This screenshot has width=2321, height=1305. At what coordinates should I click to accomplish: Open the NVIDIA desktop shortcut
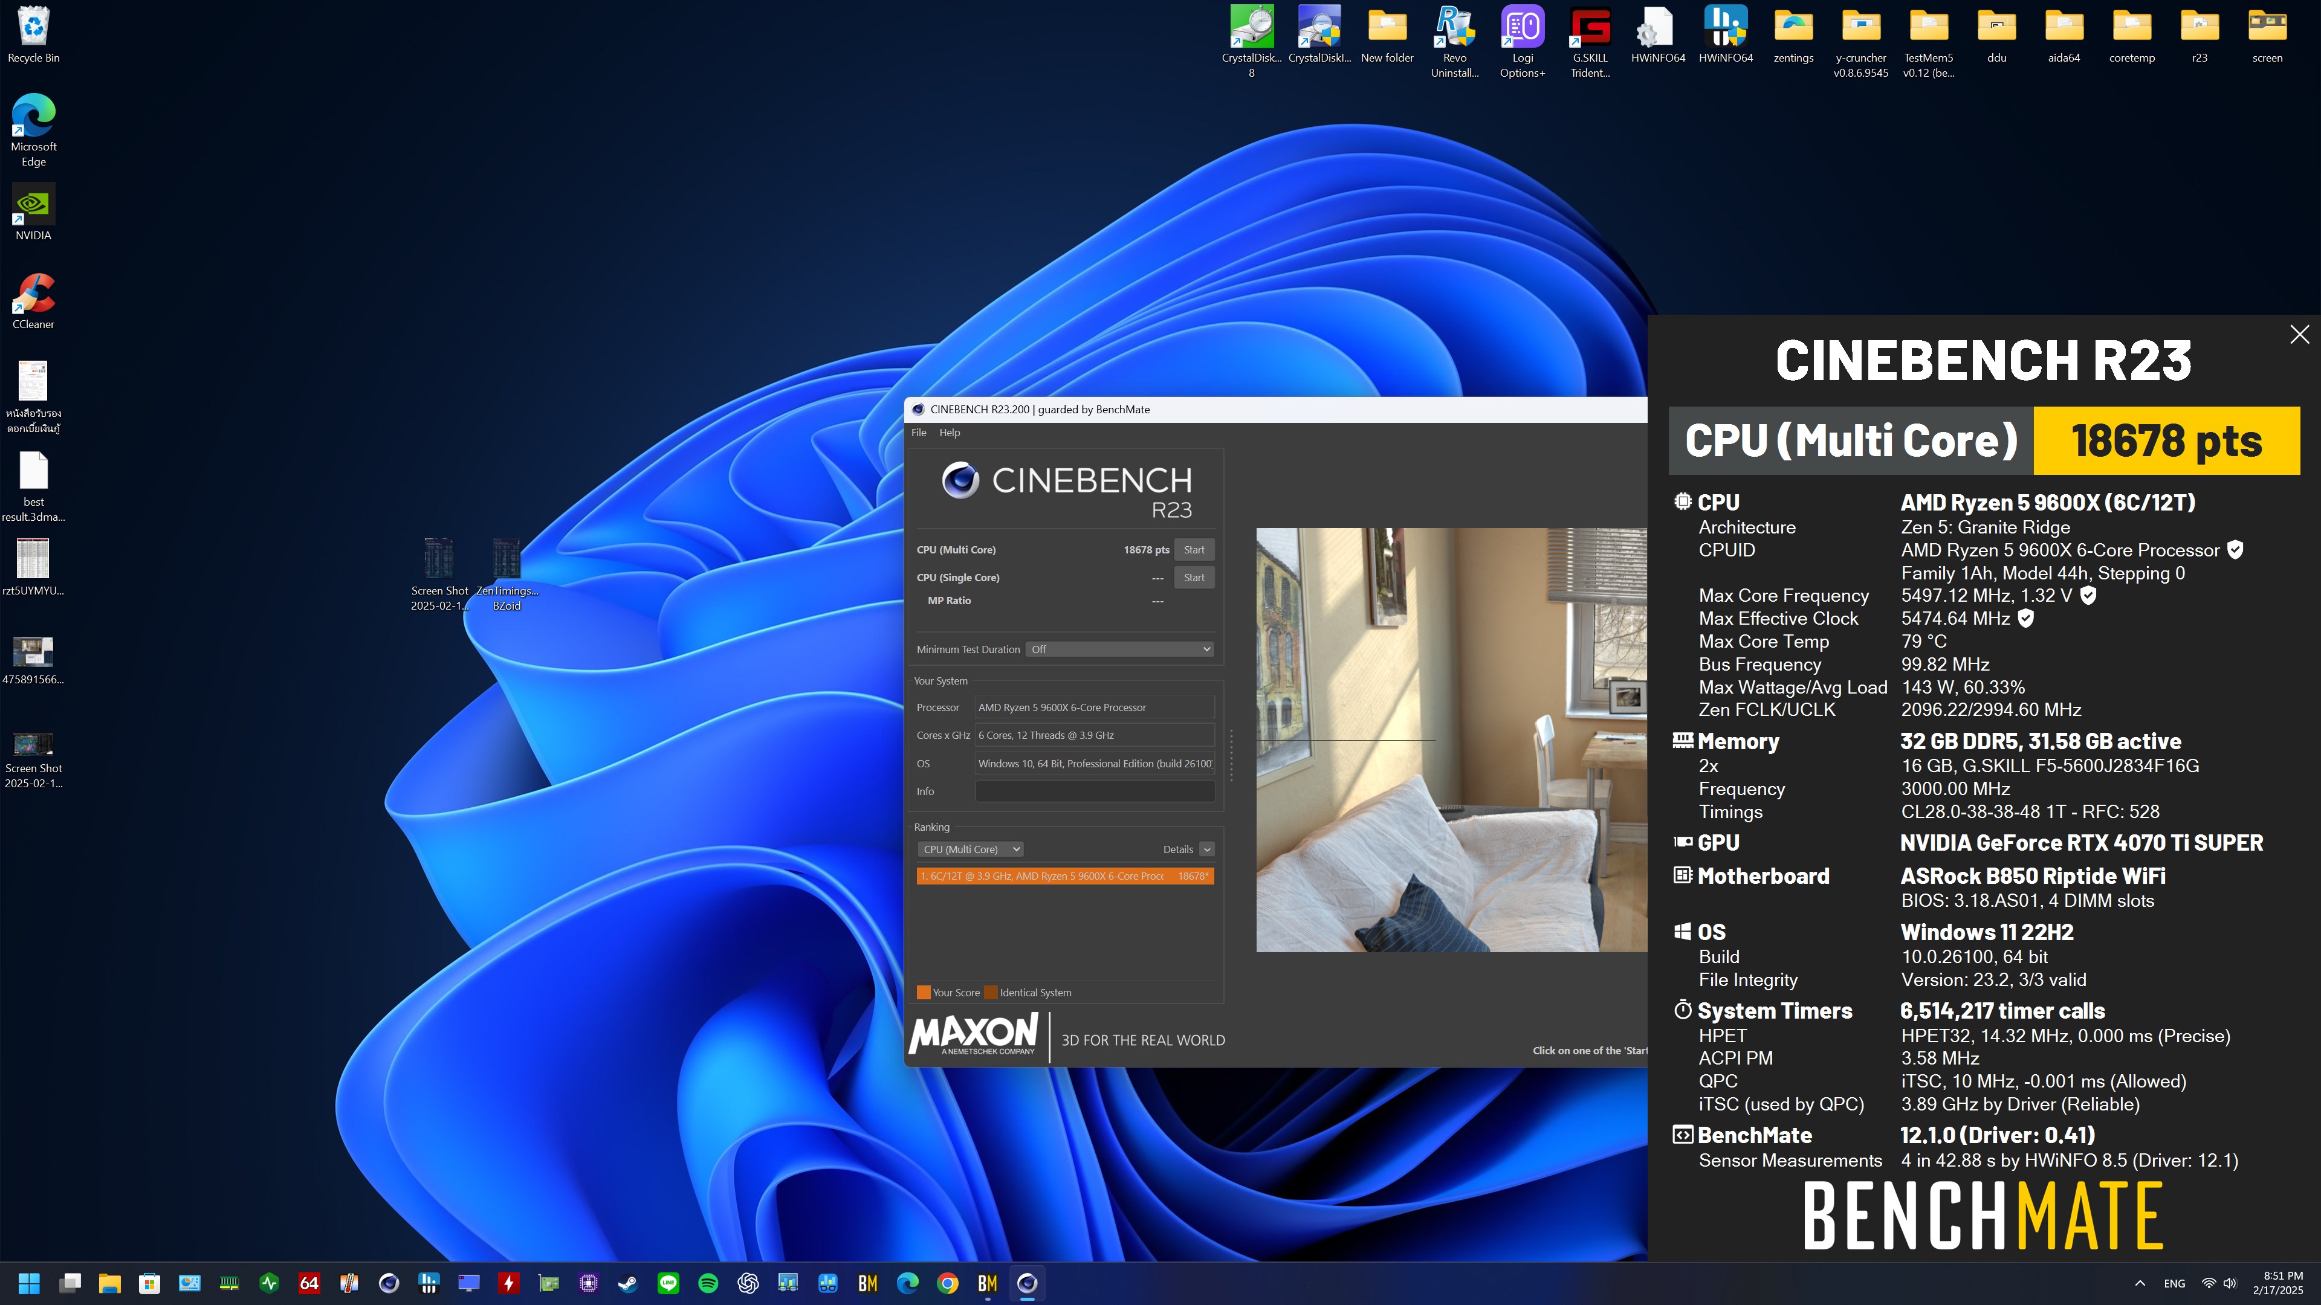point(33,211)
